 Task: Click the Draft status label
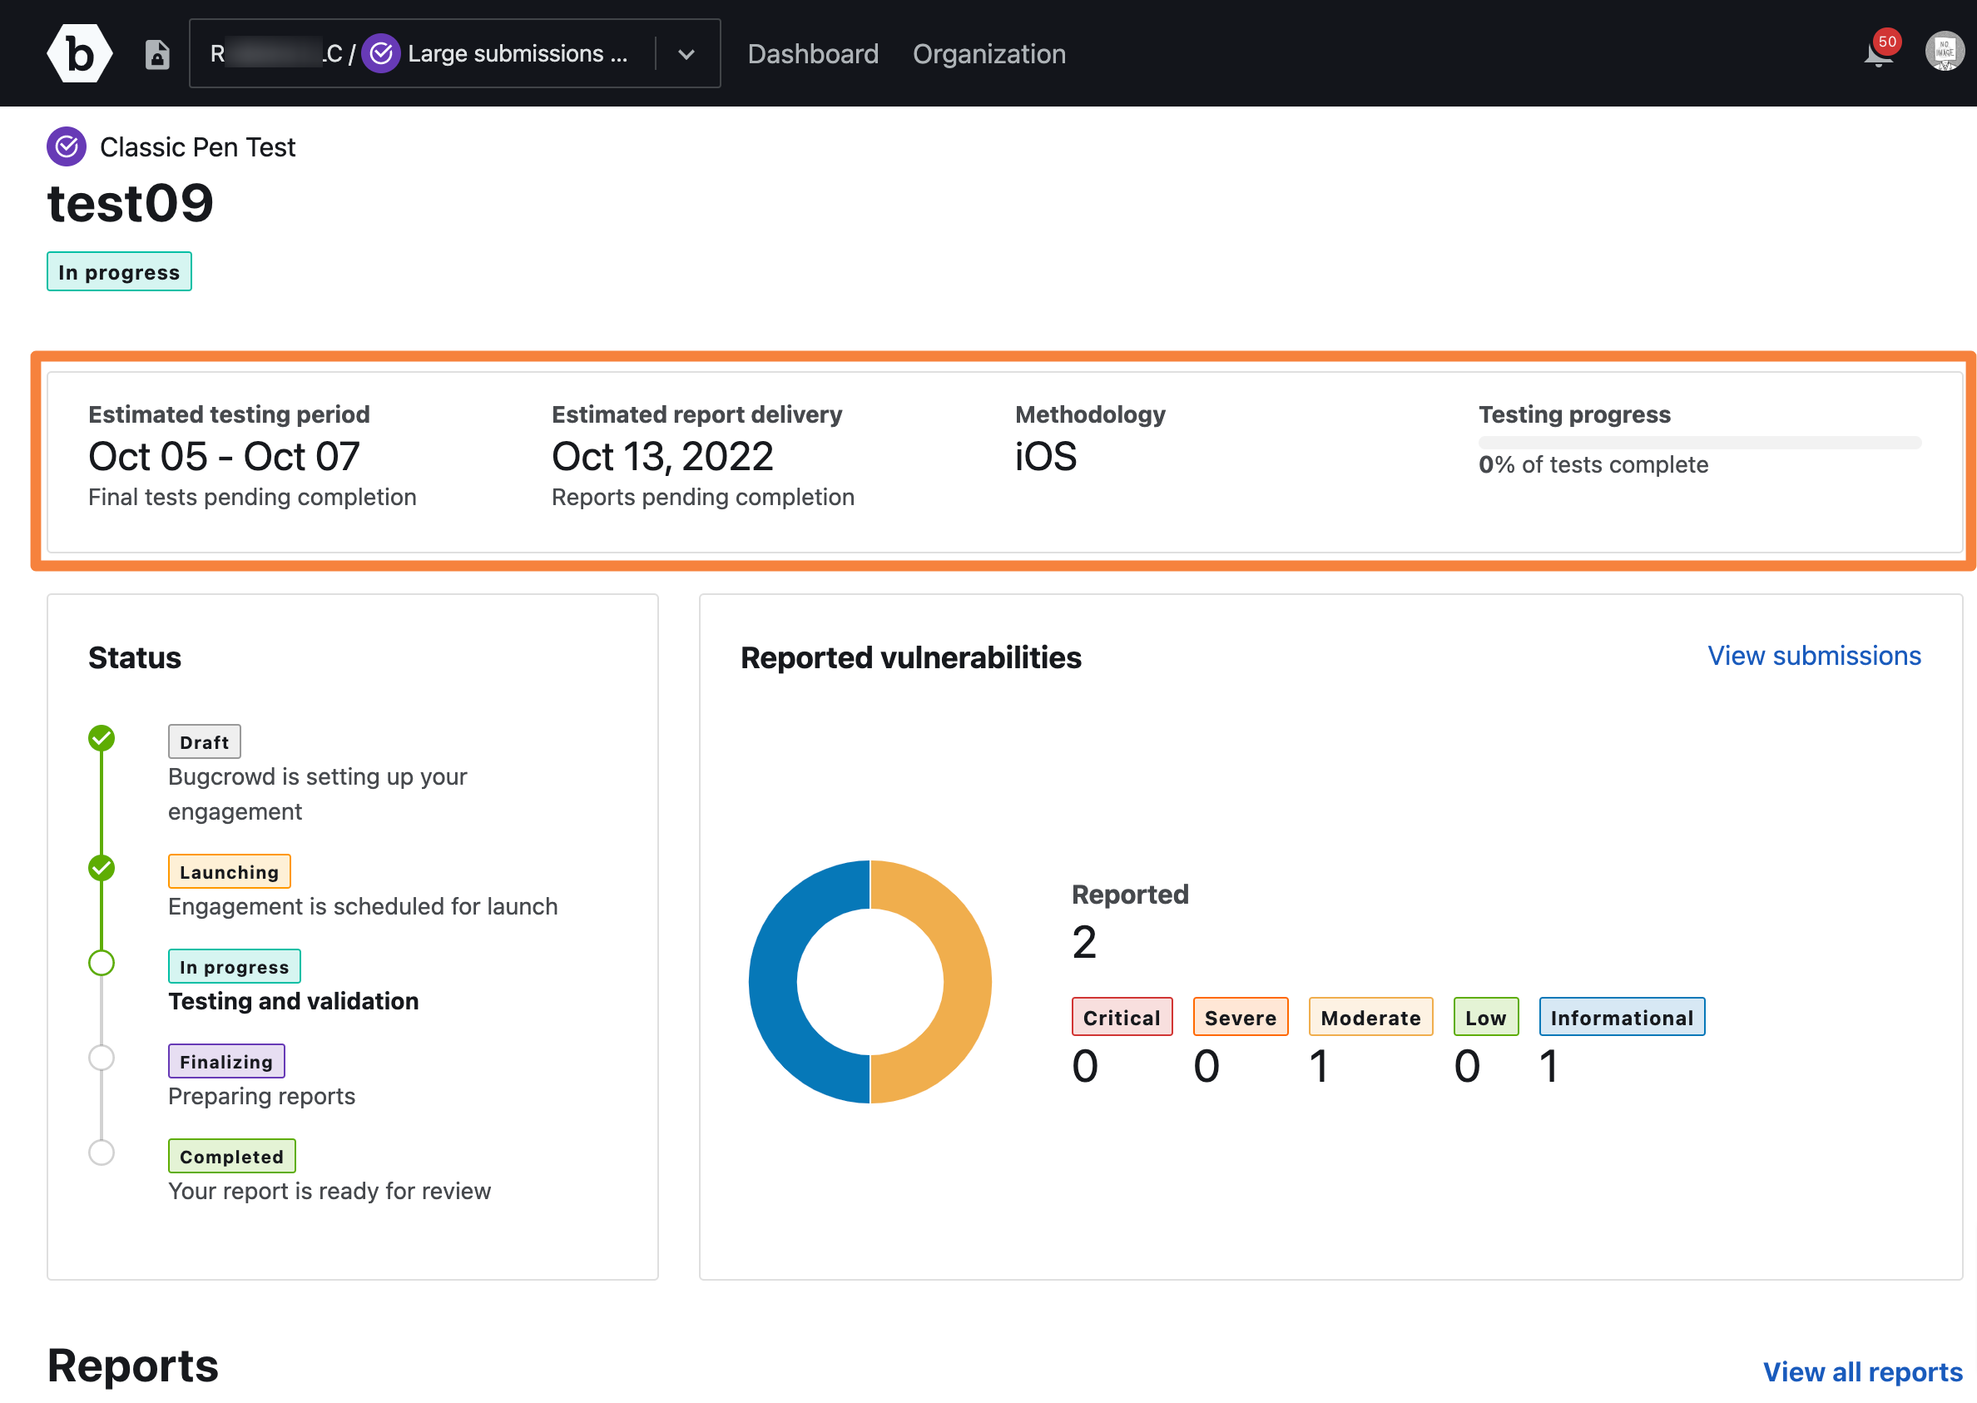tap(204, 742)
